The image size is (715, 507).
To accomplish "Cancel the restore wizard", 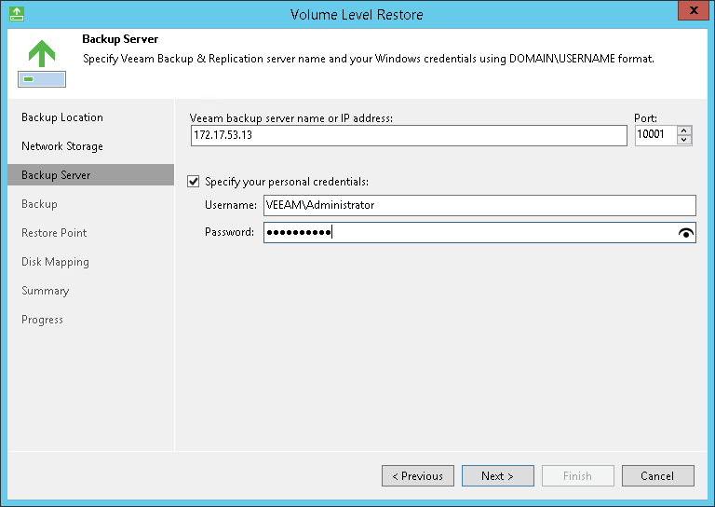I will click(657, 476).
